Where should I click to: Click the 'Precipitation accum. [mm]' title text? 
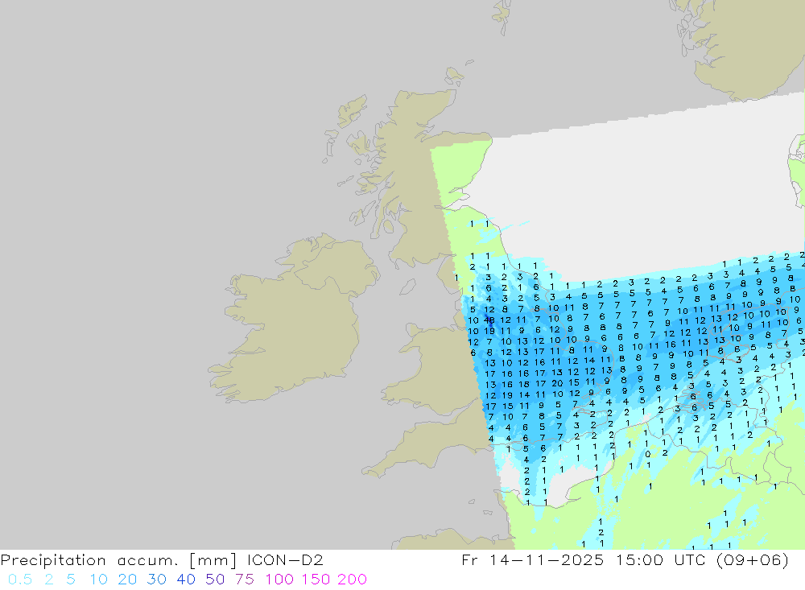(x=118, y=560)
